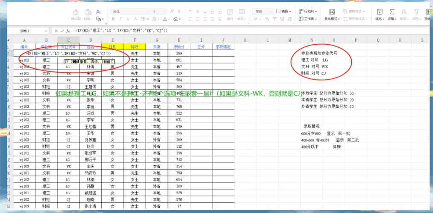Open the 筛选 filter dropdown
This screenshot has height=213, width=433.
coord(416,15)
